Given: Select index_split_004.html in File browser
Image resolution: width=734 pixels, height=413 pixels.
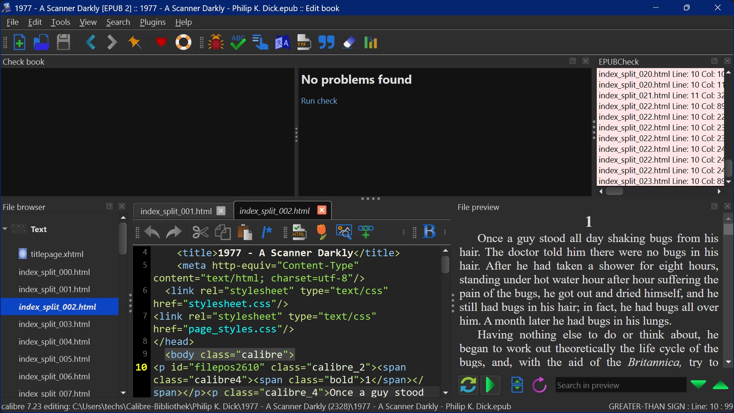Looking at the screenshot, I should point(54,341).
